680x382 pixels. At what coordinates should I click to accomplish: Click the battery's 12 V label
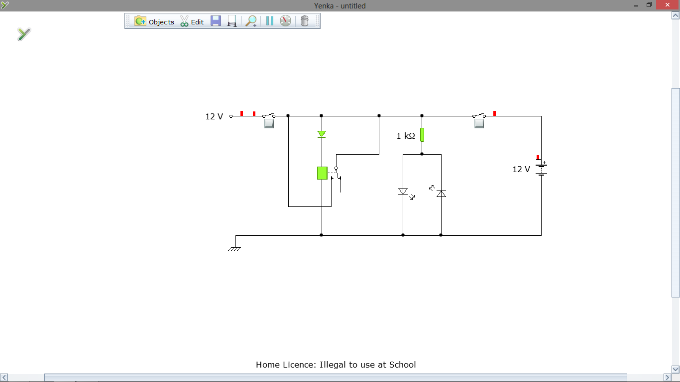coord(521,169)
